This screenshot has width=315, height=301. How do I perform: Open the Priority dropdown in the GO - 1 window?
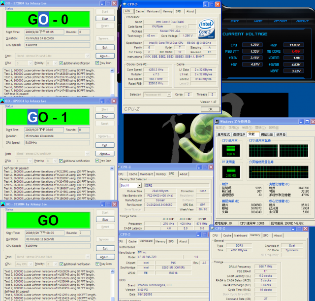[x=55, y=161]
